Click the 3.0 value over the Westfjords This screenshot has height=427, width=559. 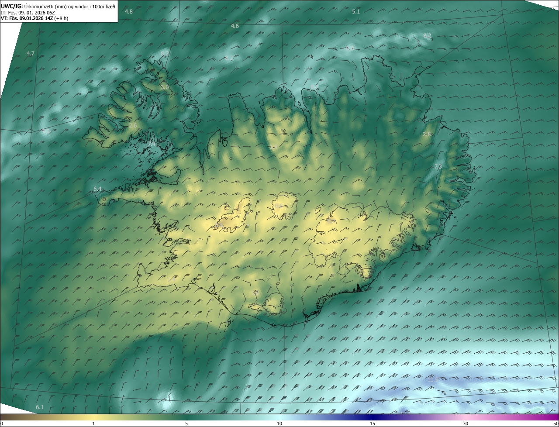pyautogui.click(x=165, y=87)
